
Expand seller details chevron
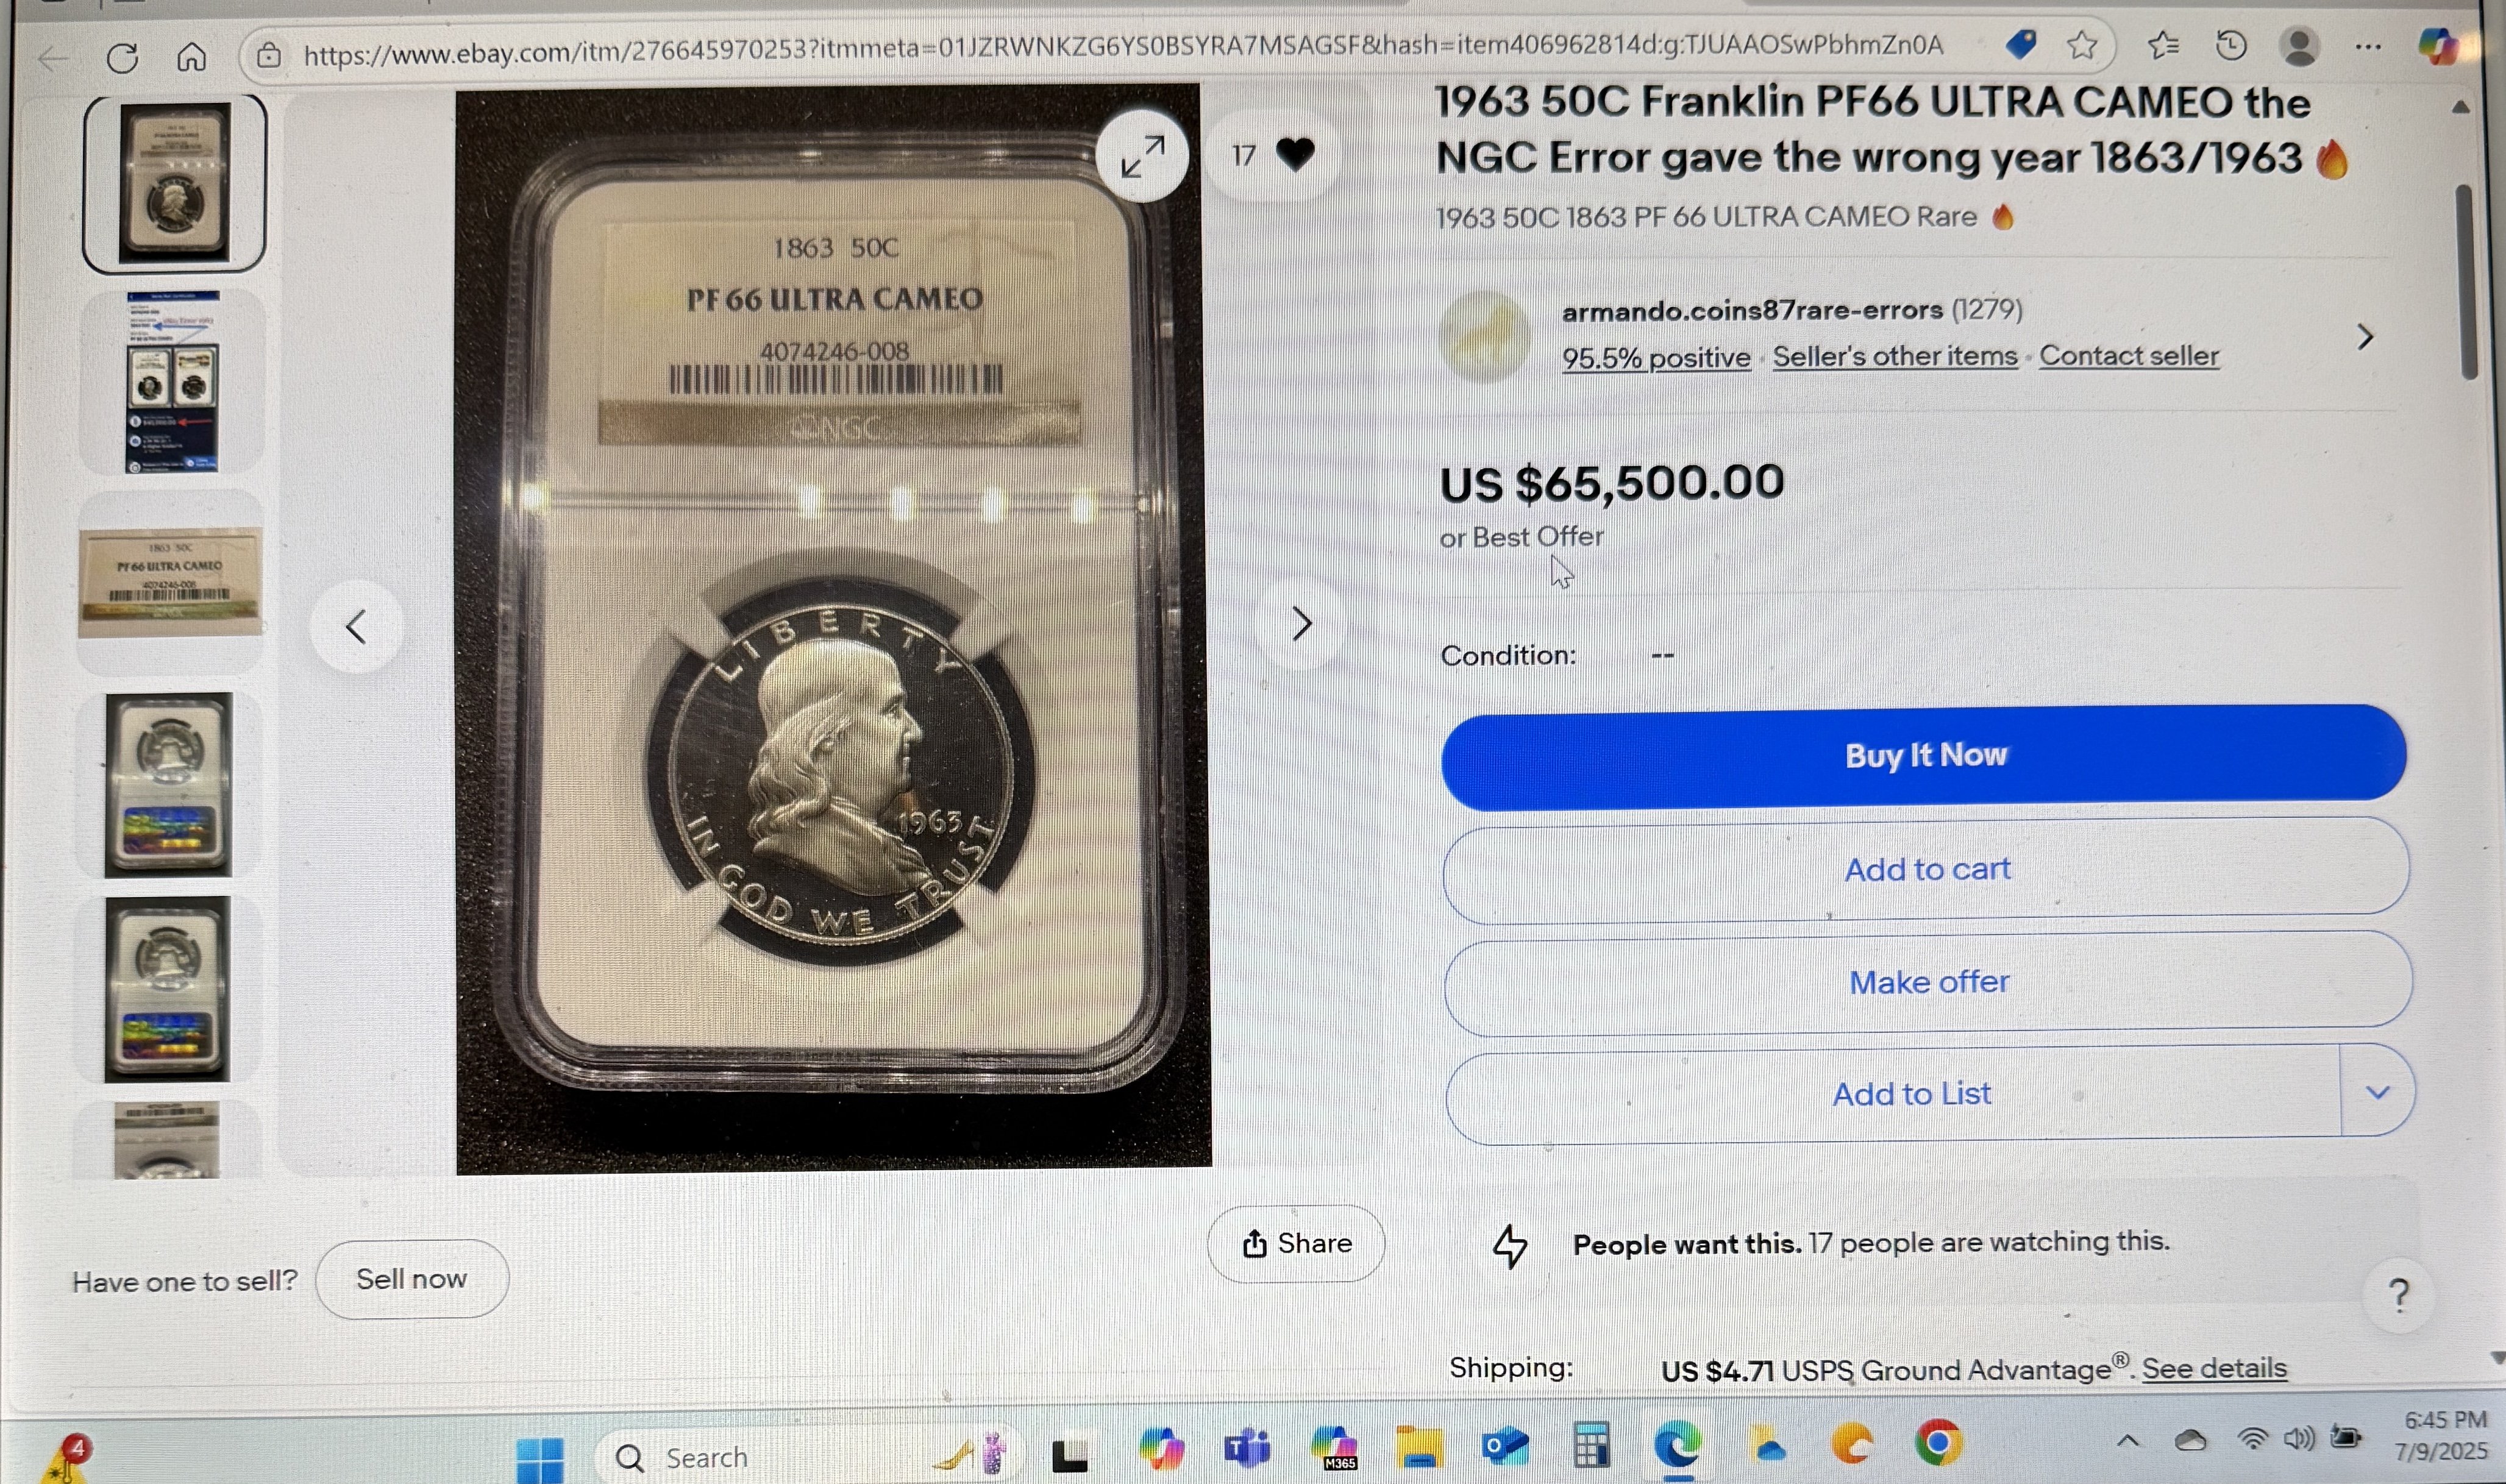[x=2365, y=337]
